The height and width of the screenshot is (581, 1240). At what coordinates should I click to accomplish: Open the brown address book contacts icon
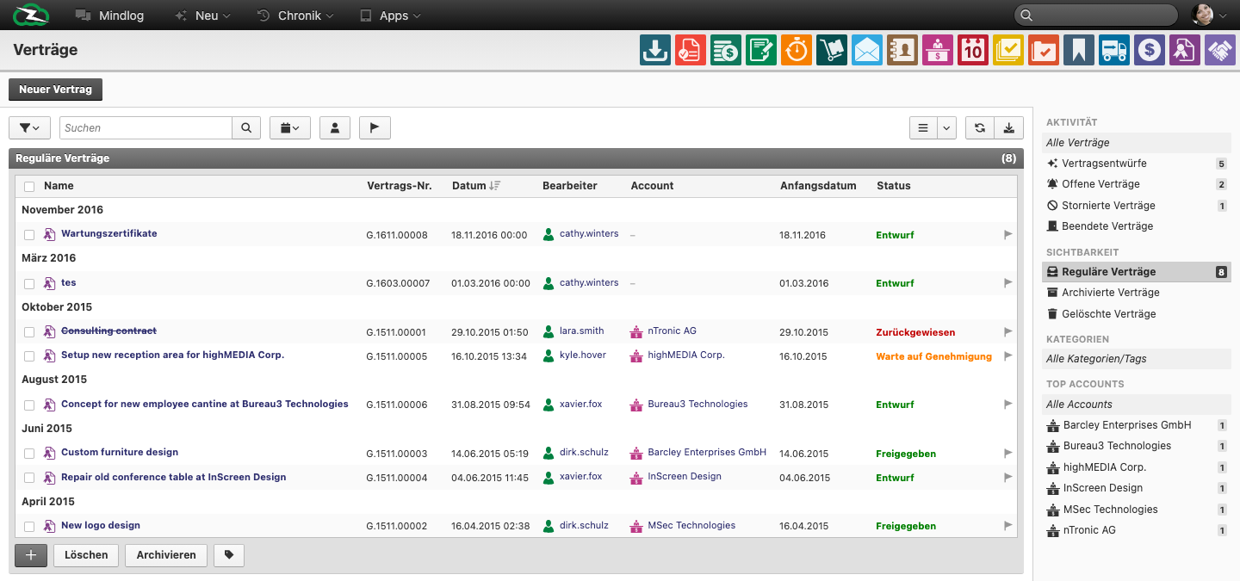tap(902, 50)
